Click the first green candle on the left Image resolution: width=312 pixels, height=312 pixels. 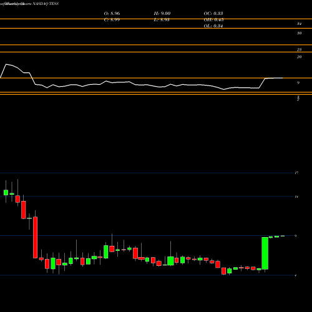(6, 192)
